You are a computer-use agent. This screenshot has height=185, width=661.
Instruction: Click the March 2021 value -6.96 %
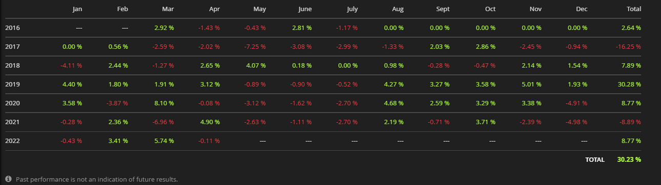163,122
